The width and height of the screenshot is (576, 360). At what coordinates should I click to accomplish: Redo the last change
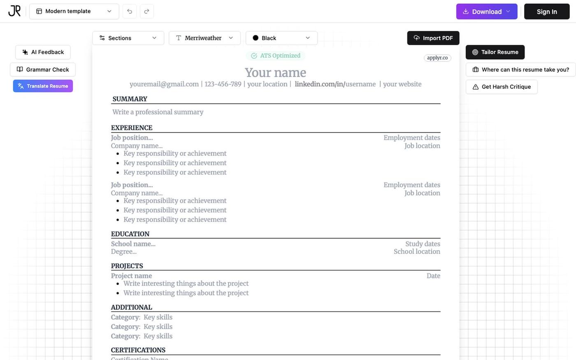click(x=147, y=11)
